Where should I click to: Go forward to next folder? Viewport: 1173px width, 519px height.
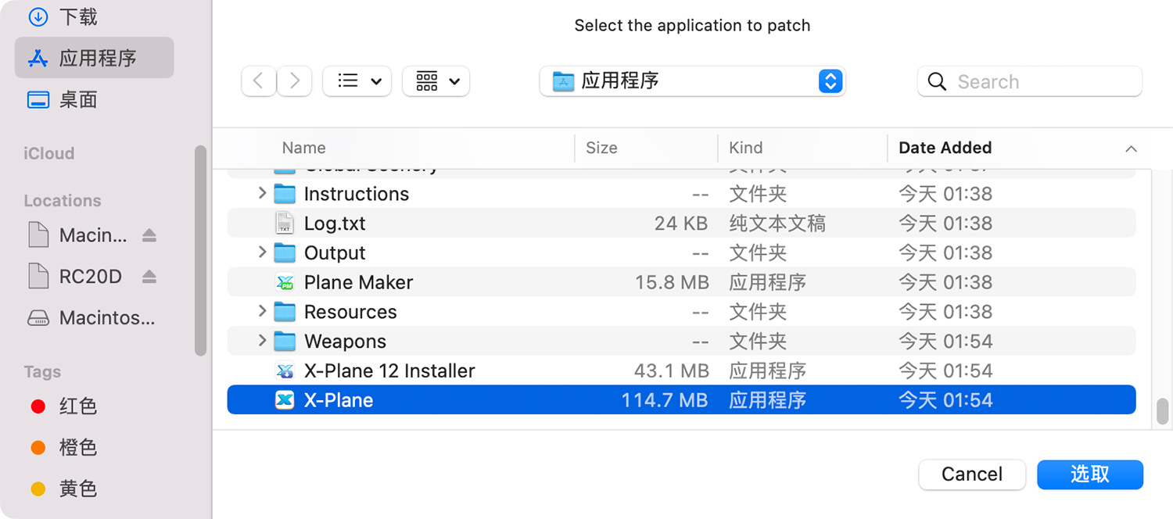(x=295, y=81)
